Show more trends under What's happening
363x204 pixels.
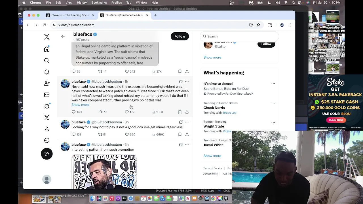coord(212,156)
